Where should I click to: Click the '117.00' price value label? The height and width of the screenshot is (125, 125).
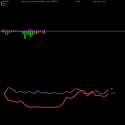coord(113,93)
